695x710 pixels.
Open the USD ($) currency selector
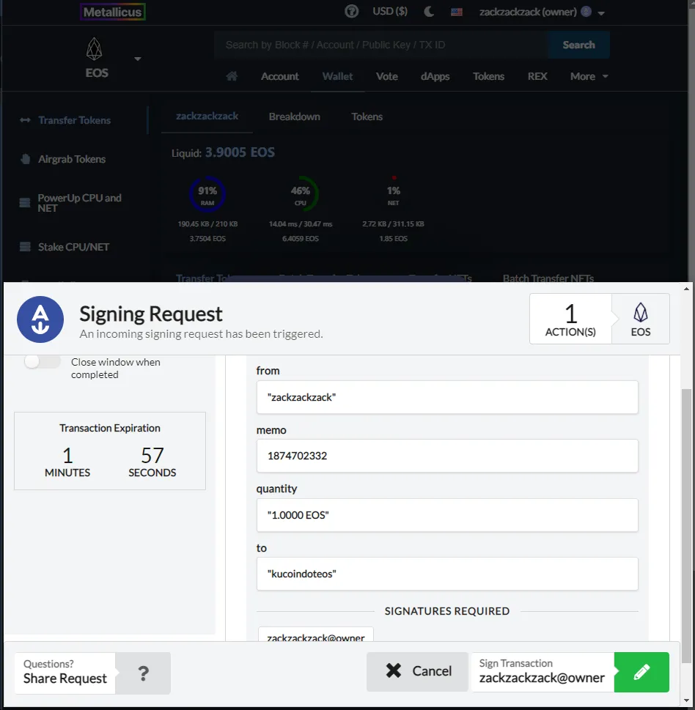coord(390,11)
